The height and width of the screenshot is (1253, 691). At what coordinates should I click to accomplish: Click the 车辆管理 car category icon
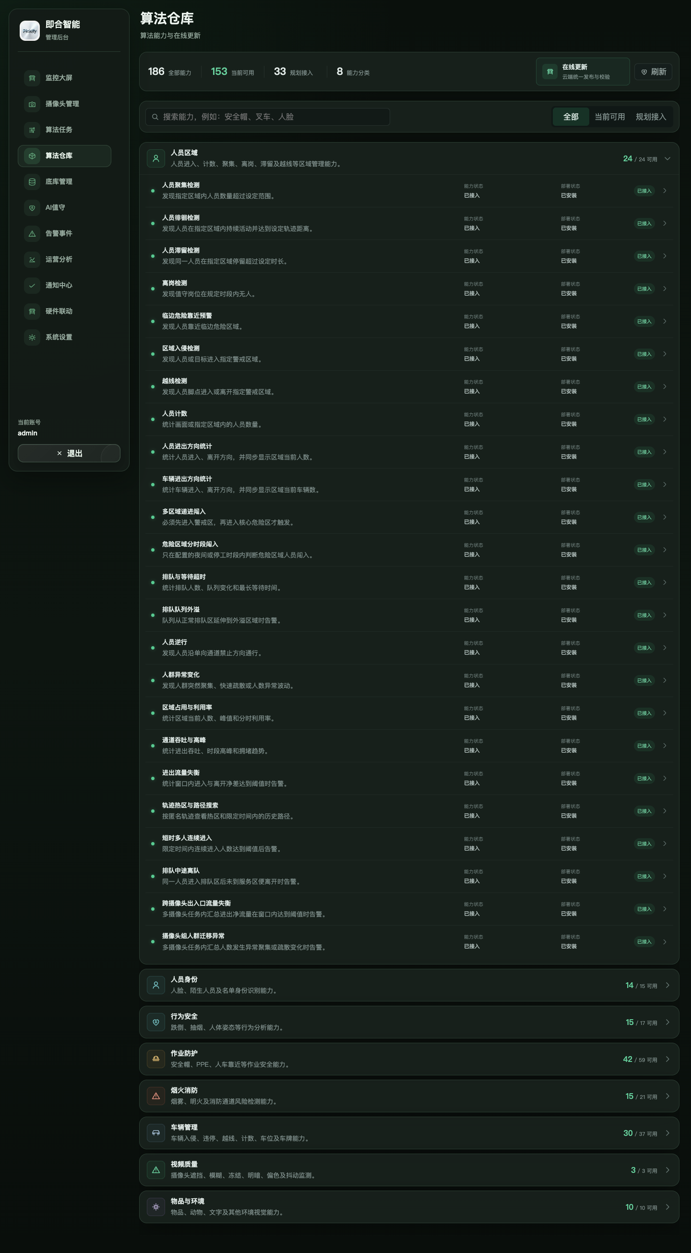pyautogui.click(x=156, y=1133)
